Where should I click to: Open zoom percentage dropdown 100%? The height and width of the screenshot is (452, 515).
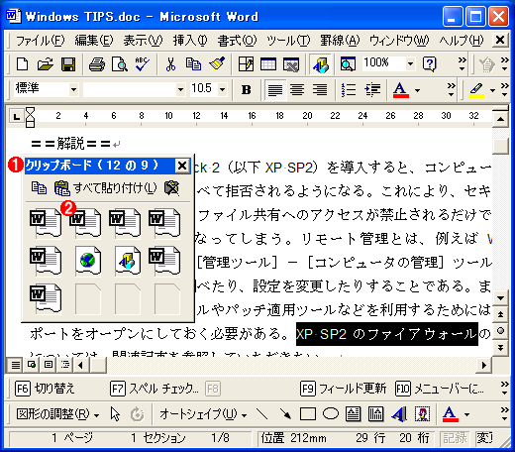[410, 63]
